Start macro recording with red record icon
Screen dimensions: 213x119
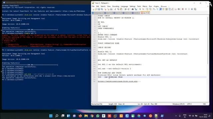(x=183, y=9)
